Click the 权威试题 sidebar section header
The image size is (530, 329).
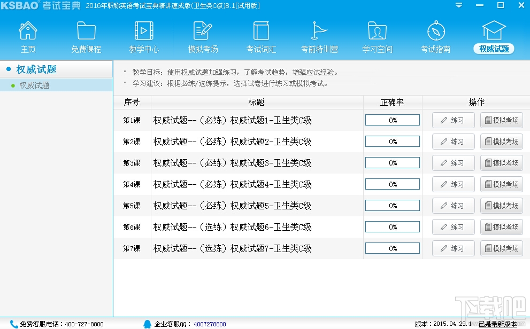(57, 69)
